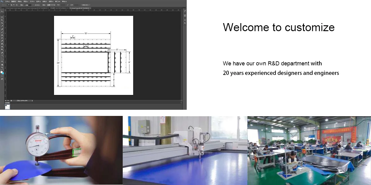
Task: Select the Rectangular Marquee tool
Action: pyautogui.click(x=2, y=14)
